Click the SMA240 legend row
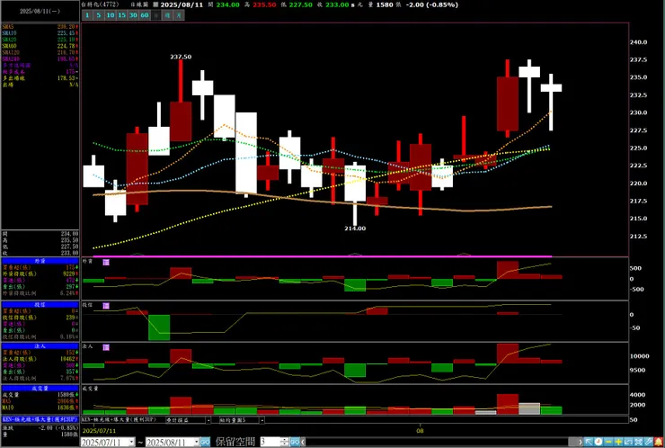This screenshot has width=665, height=448. click(40, 58)
